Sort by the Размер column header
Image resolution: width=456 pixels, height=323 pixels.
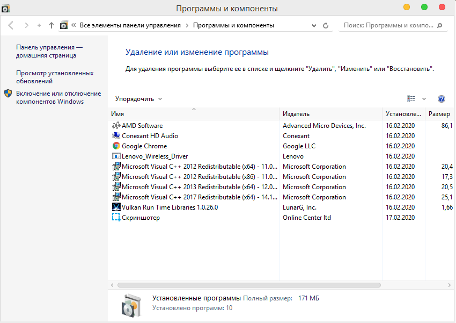point(440,114)
